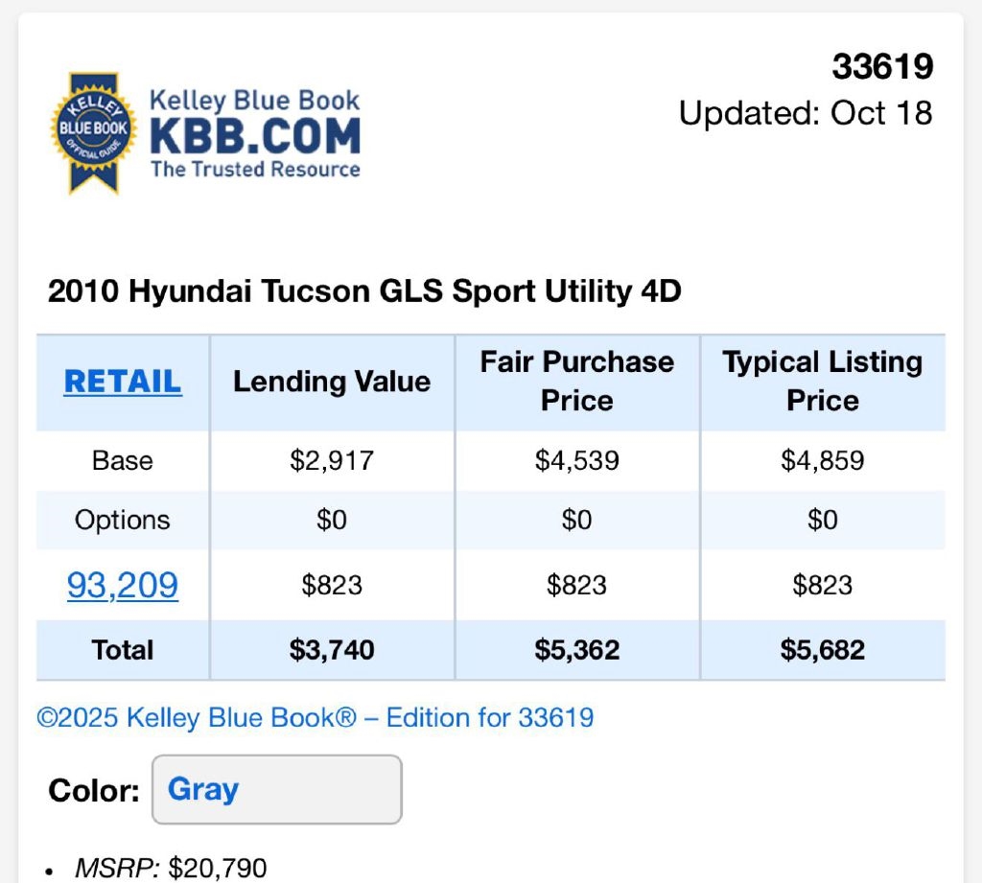Viewport: 982px width, 883px height.
Task: Click the 93,209 mileage link
Action: (x=123, y=584)
